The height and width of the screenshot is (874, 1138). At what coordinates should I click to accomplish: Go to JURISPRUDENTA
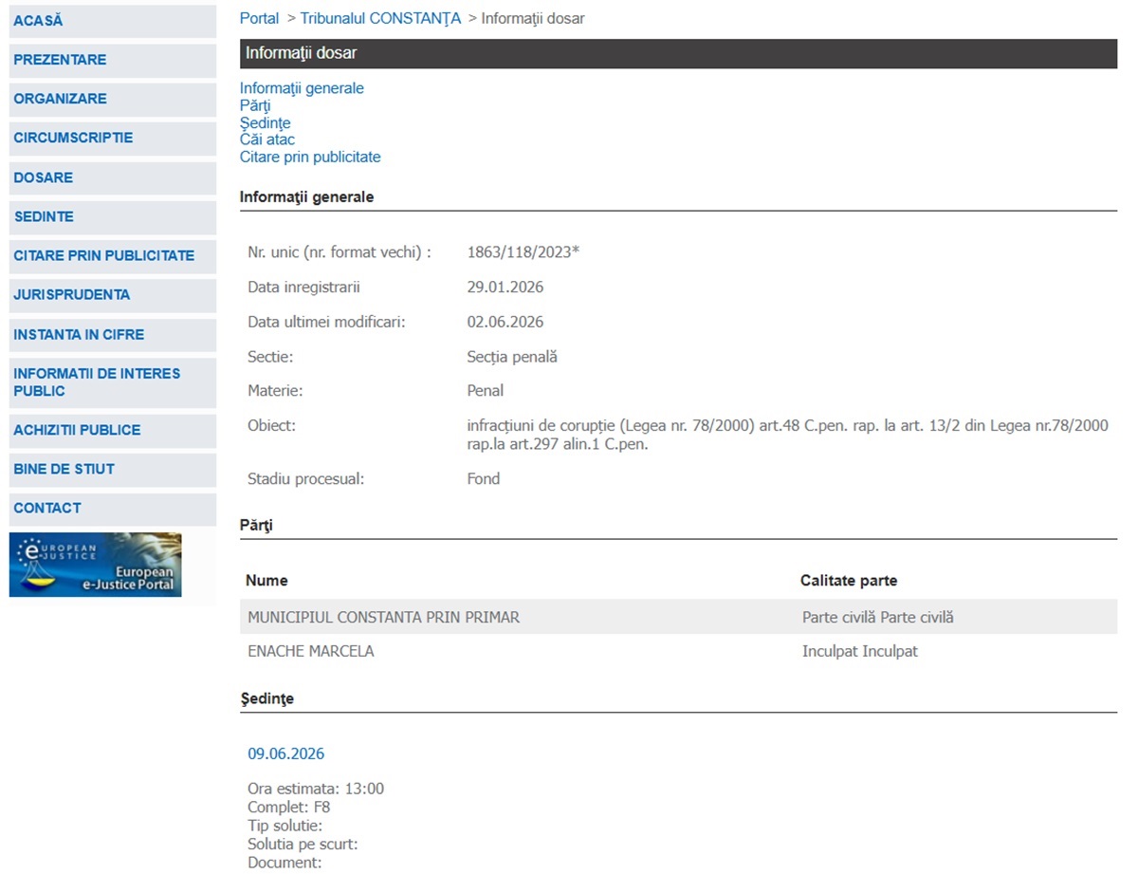click(x=113, y=295)
